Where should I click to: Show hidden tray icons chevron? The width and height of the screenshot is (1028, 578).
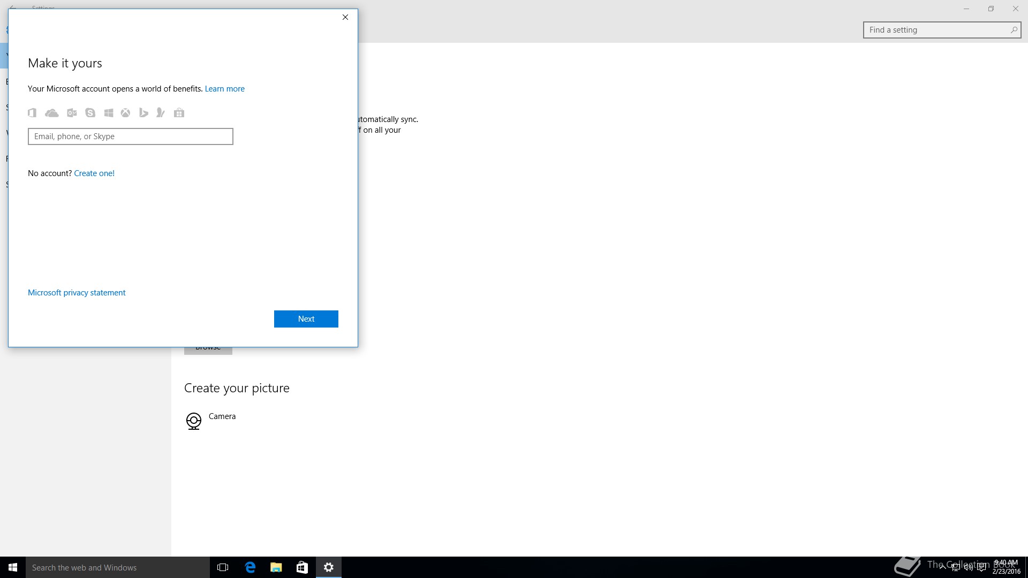[942, 568]
